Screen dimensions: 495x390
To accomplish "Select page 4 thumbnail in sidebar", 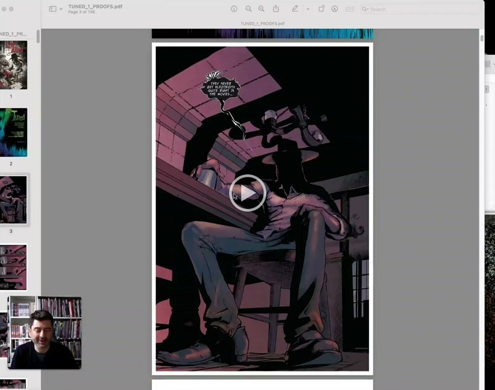I will click(x=13, y=267).
